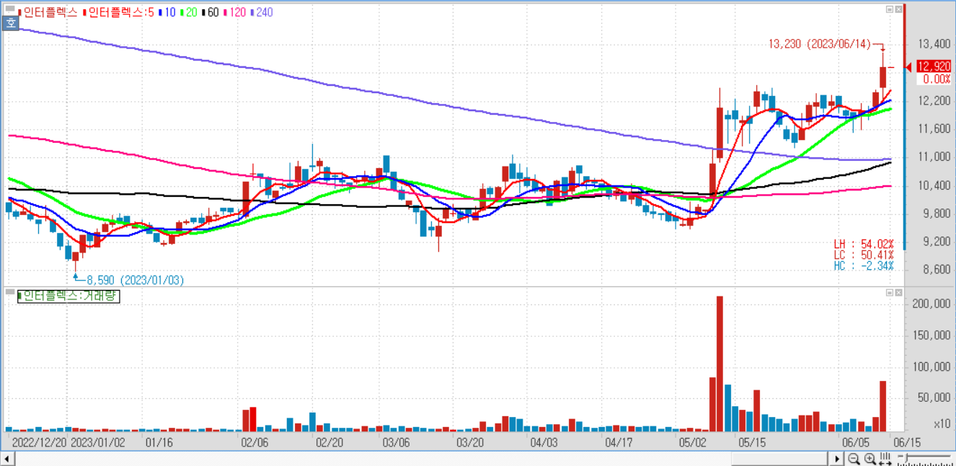The image size is (956, 466).
Task: Click the horizontal scrollbar track
Action: (422, 459)
